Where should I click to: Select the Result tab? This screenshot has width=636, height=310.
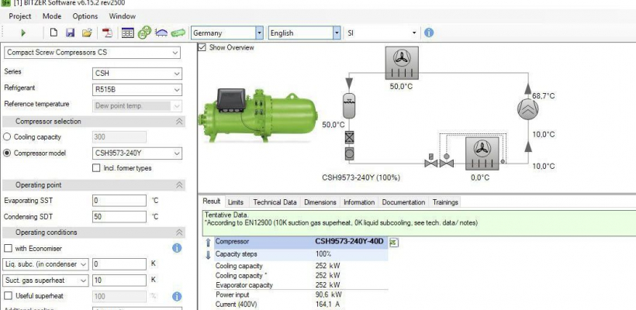click(x=211, y=201)
